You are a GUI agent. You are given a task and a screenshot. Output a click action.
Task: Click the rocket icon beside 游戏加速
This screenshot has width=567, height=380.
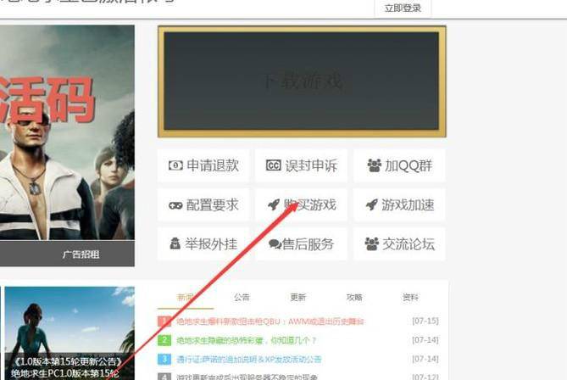(372, 204)
